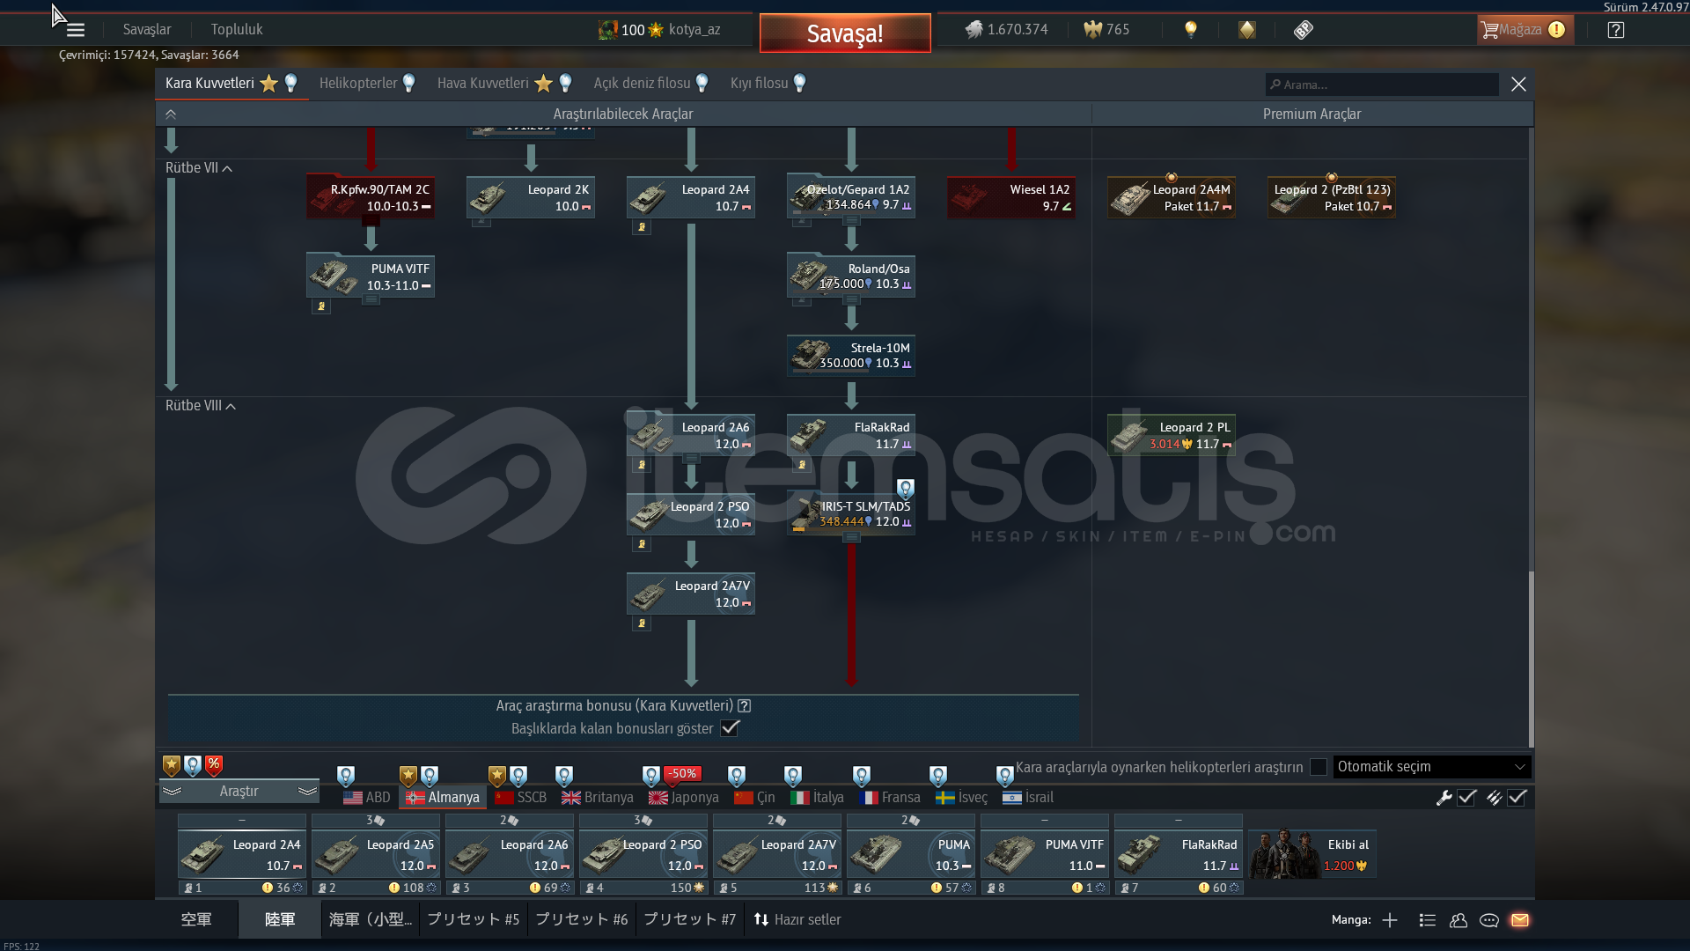Collapse all ranks with double-chevron icon
This screenshot has width=1690, height=951.
click(171, 114)
